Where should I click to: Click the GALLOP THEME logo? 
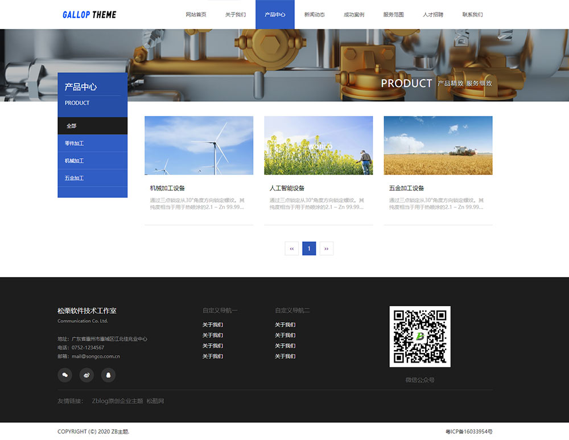click(89, 15)
